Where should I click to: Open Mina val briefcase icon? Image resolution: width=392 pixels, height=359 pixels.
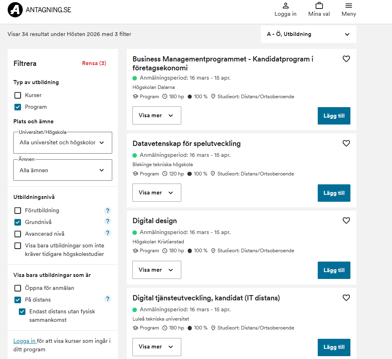[319, 6]
